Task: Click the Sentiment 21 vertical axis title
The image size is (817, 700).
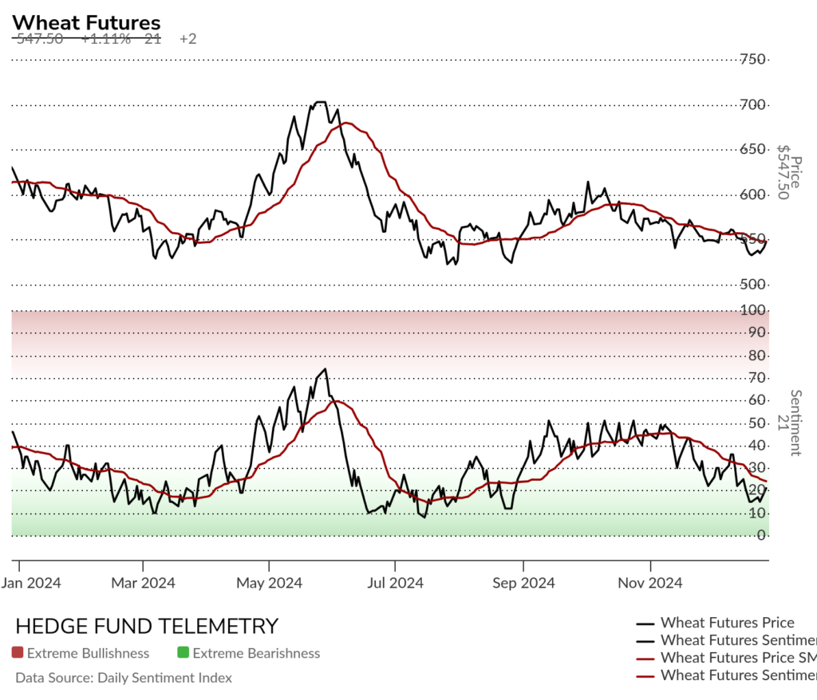Action: (x=789, y=423)
